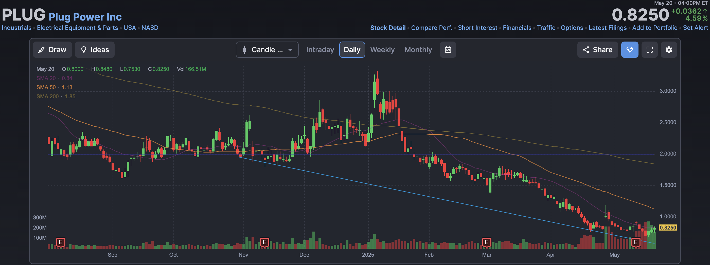Open Industrials sector link
Viewport: 710px width, 265px height.
[16, 28]
